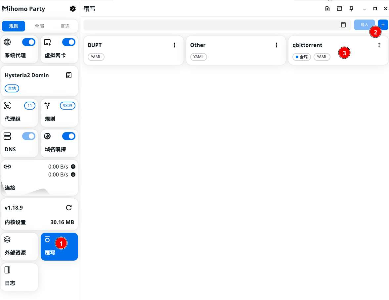Click the paste clipboard icon in URL field
Viewport: 389px width, 300px height.
coord(343,25)
